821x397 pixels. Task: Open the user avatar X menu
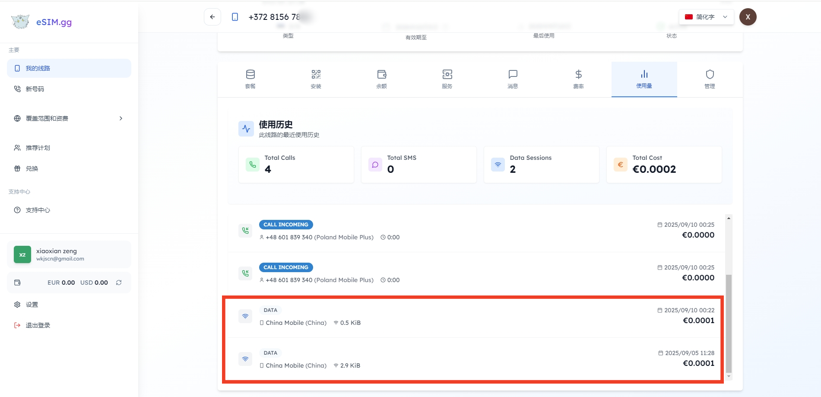pyautogui.click(x=748, y=17)
